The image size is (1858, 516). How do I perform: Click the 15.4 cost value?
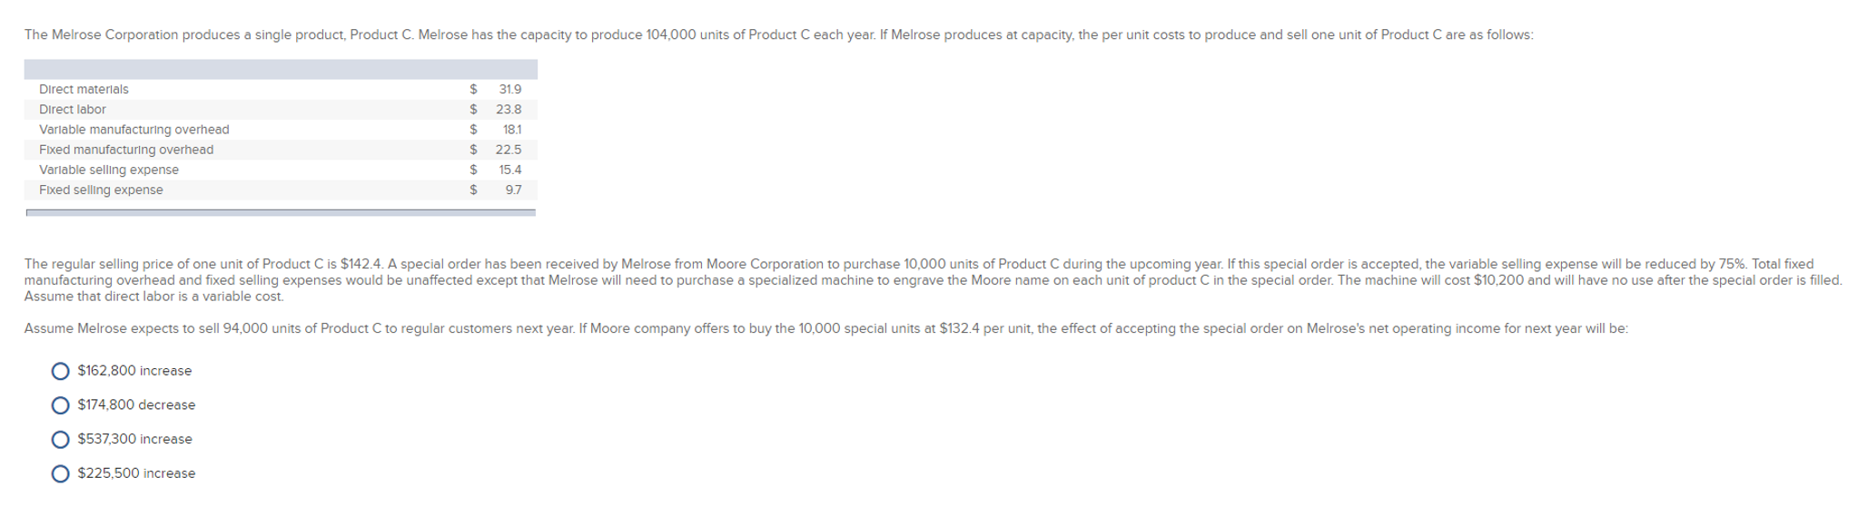pos(510,170)
